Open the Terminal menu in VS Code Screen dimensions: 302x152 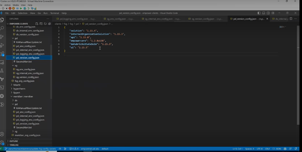click(55, 13)
